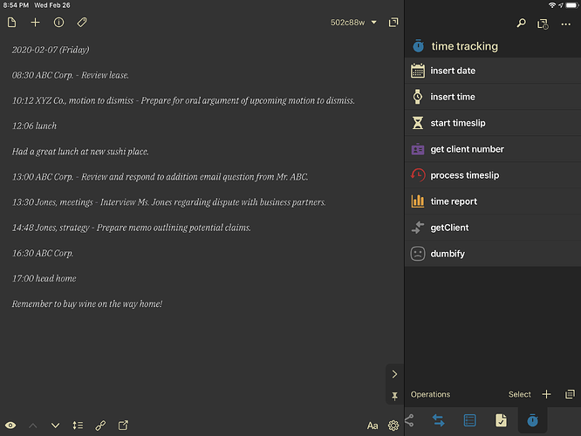Open the share export icon in bottom bar
Viewport: 581px width, 436px height.
[x=123, y=426]
